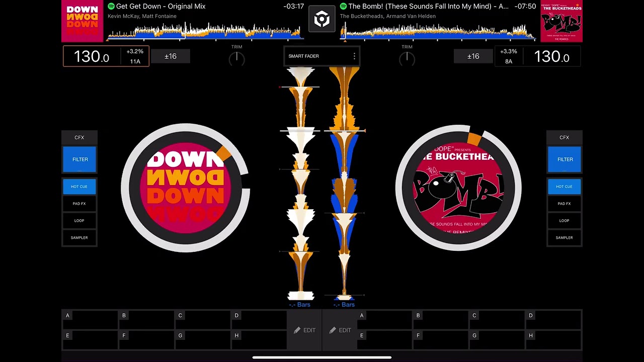644x362 pixels.
Task: Tap the rekordbox logo icon at top center
Action: [x=321, y=20]
